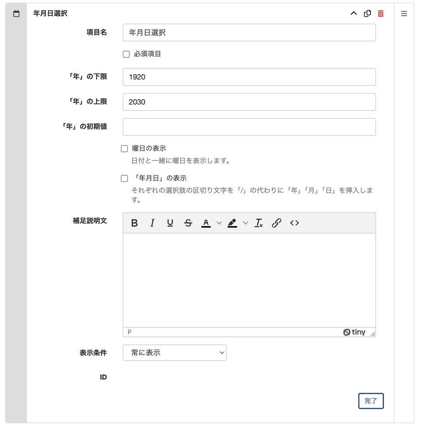
Task: Open the 表示条件 dropdown
Action: [x=175, y=353]
